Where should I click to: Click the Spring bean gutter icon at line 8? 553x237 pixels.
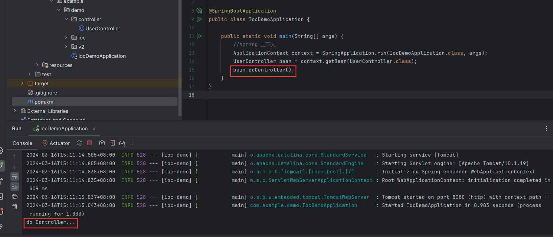coord(199,11)
